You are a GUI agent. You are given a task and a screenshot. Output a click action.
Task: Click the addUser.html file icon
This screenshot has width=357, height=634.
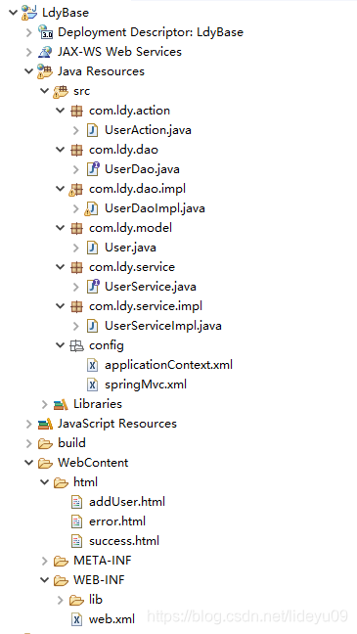tap(77, 502)
